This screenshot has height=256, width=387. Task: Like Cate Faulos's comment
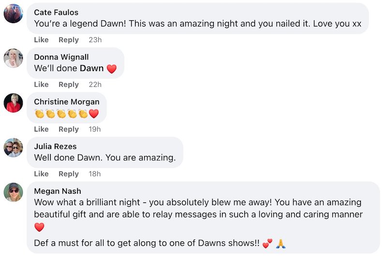point(41,40)
